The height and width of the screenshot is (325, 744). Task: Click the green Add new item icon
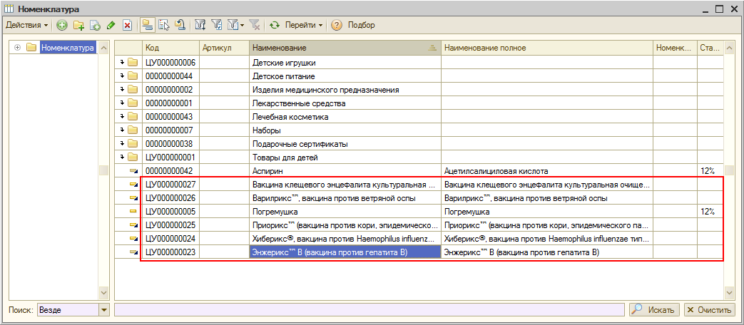pyautogui.click(x=62, y=26)
